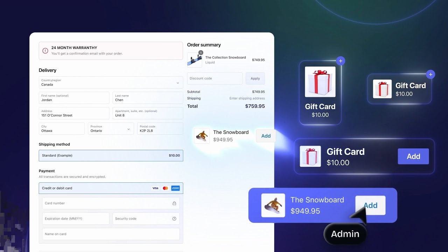Screen dimensions: 448x252
Task: Click the Expiration date field
Action: 76,219
